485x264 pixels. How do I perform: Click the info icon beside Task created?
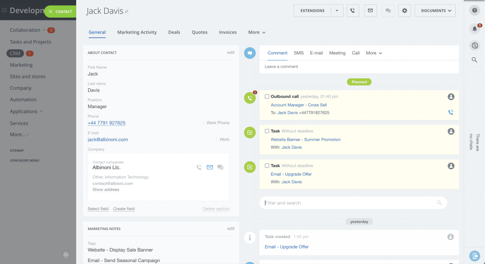coord(250,238)
